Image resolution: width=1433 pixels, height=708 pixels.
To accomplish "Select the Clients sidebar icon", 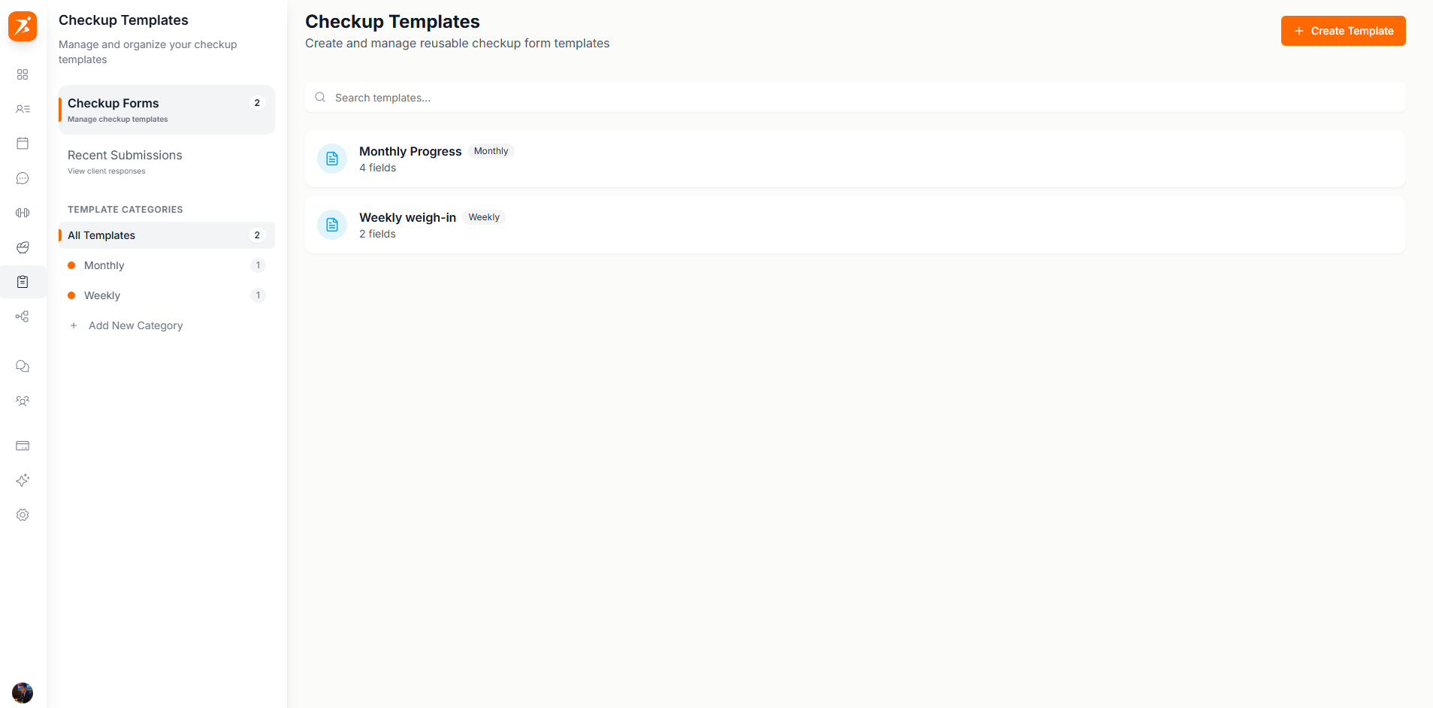I will click(23, 109).
